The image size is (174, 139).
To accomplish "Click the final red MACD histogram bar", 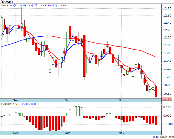I will pyautogui.click(x=156, y=120).
